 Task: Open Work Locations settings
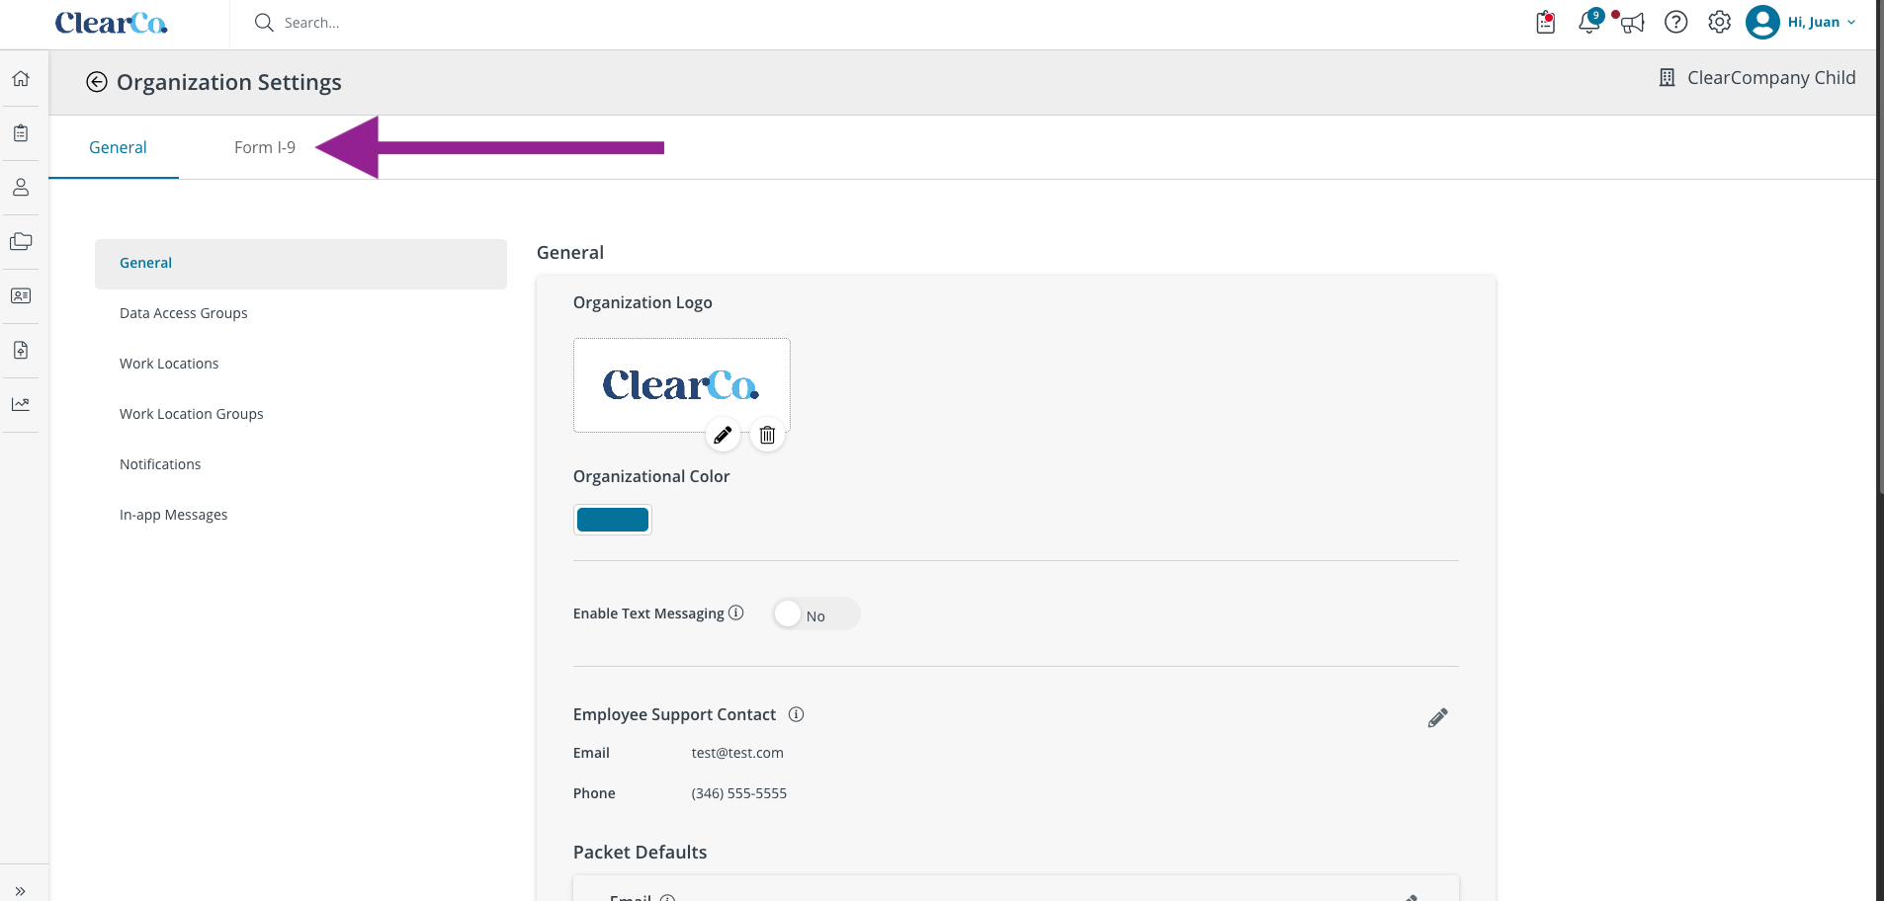click(169, 364)
